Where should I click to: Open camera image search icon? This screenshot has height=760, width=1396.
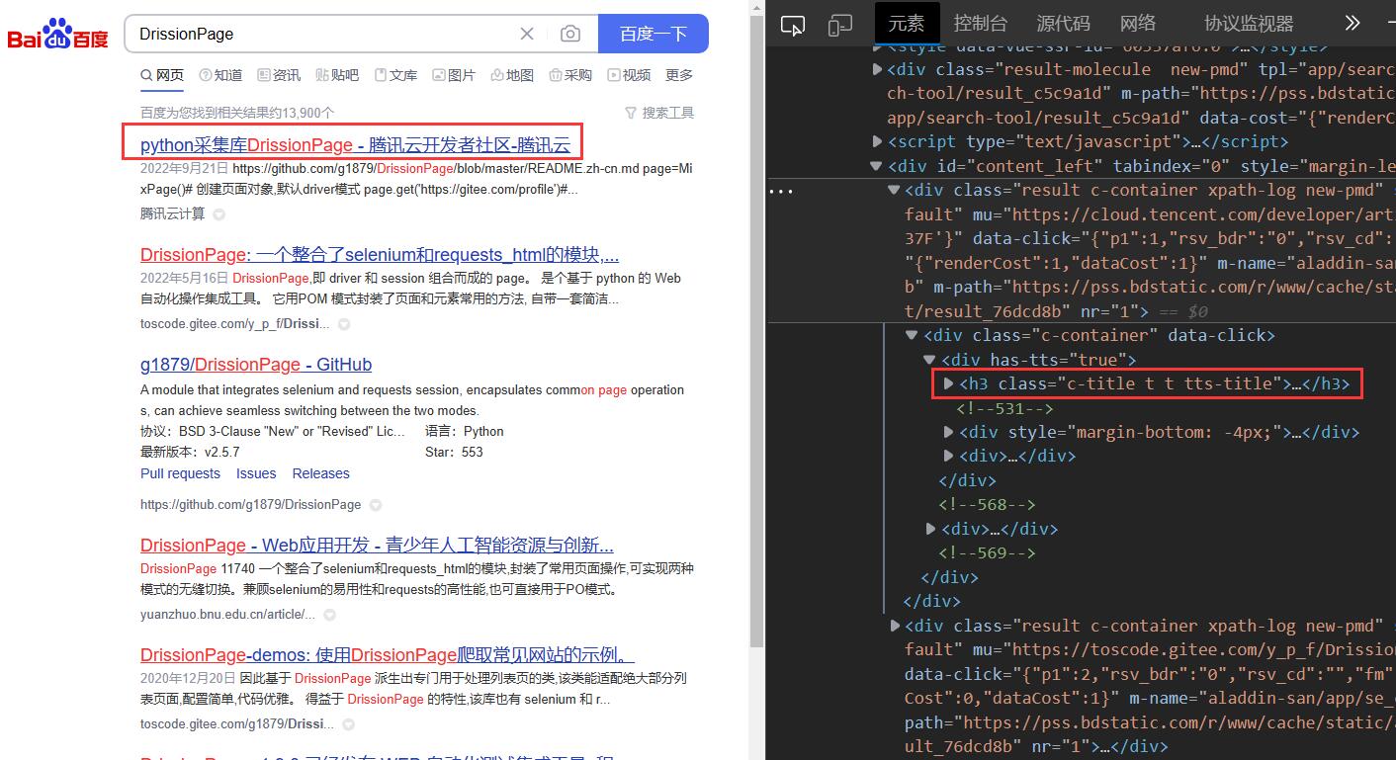click(x=570, y=34)
